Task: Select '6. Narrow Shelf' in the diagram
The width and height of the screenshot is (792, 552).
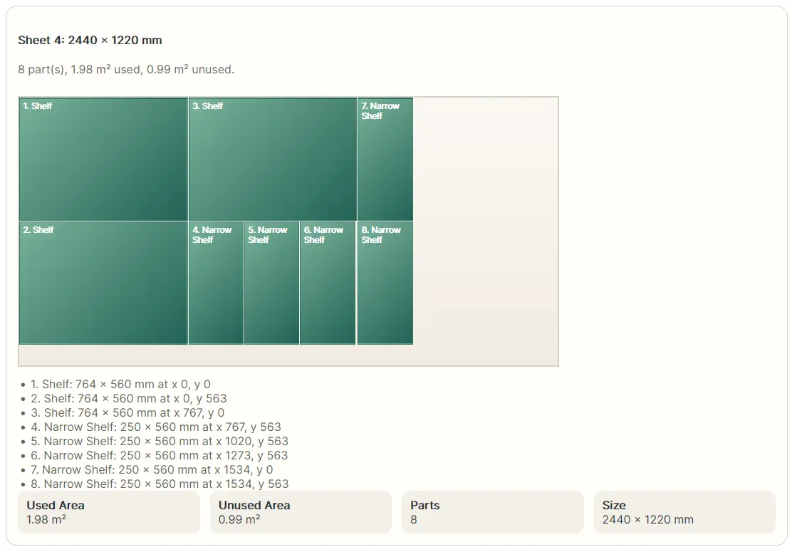Action: (x=328, y=283)
